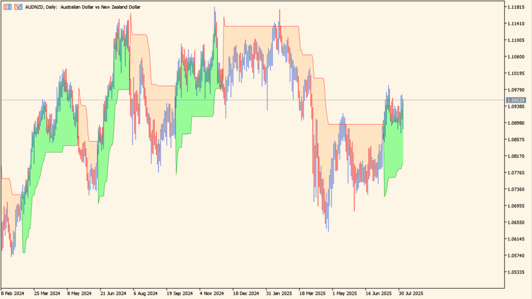Click the chart profile icon next to it
Screen dimensions: 532x299
click(18, 7)
